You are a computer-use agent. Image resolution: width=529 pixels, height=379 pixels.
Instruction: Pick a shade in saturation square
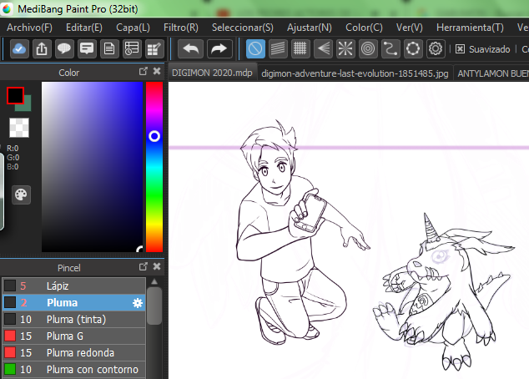[x=92, y=167]
